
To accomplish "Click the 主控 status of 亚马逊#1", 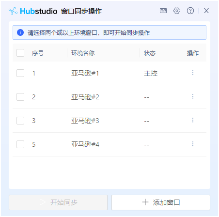I will pyautogui.click(x=151, y=73).
